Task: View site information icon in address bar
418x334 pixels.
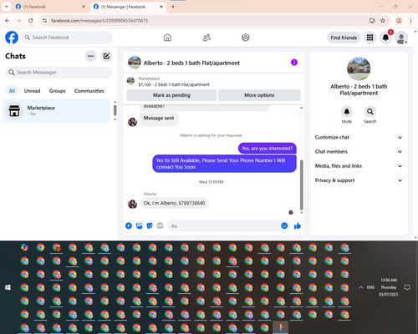Action: 45,21
